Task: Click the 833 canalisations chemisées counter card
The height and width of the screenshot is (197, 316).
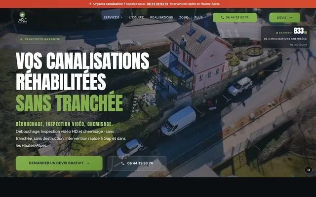Action: coord(285,37)
